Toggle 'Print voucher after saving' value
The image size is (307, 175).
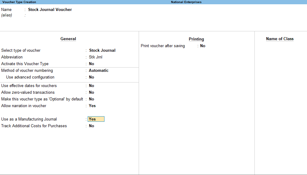click(203, 46)
